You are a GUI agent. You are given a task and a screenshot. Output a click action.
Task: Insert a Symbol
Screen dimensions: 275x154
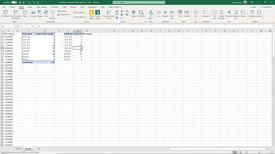click(x=259, y=14)
